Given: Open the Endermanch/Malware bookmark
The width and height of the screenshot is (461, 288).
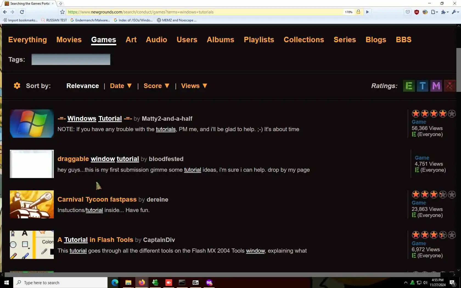Looking at the screenshot, I should pyautogui.click(x=90, y=20).
